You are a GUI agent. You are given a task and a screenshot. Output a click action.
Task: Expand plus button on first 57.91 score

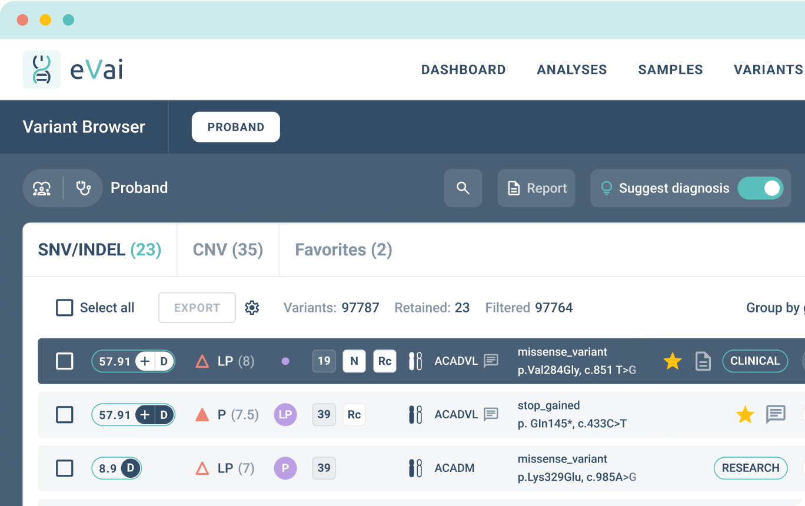(145, 361)
